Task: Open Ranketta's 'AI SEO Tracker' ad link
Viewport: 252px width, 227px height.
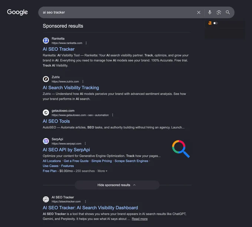Action: point(59,49)
